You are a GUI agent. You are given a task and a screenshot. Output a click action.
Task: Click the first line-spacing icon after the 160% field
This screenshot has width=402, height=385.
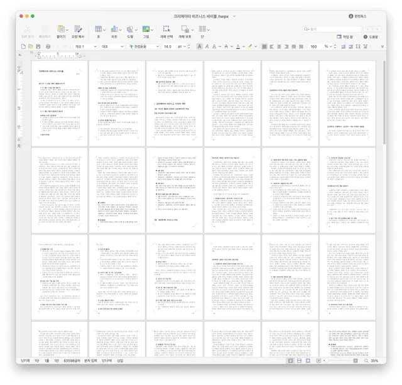[x=344, y=46]
